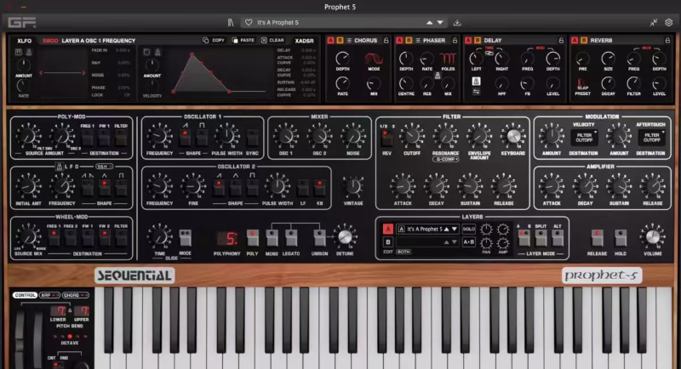Select previous preset with top bar up arrow

429,23
